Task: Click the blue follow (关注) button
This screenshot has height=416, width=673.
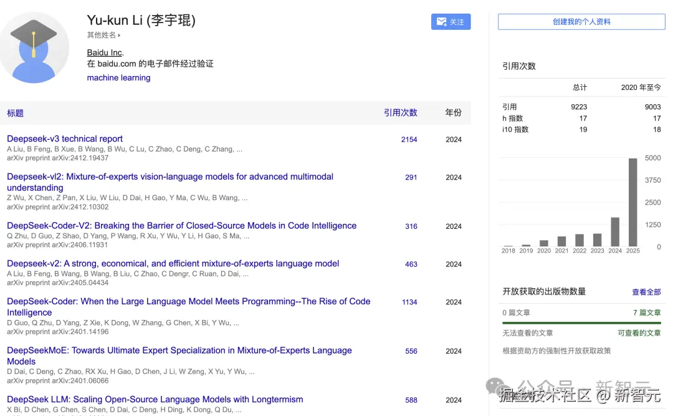Action: [451, 22]
